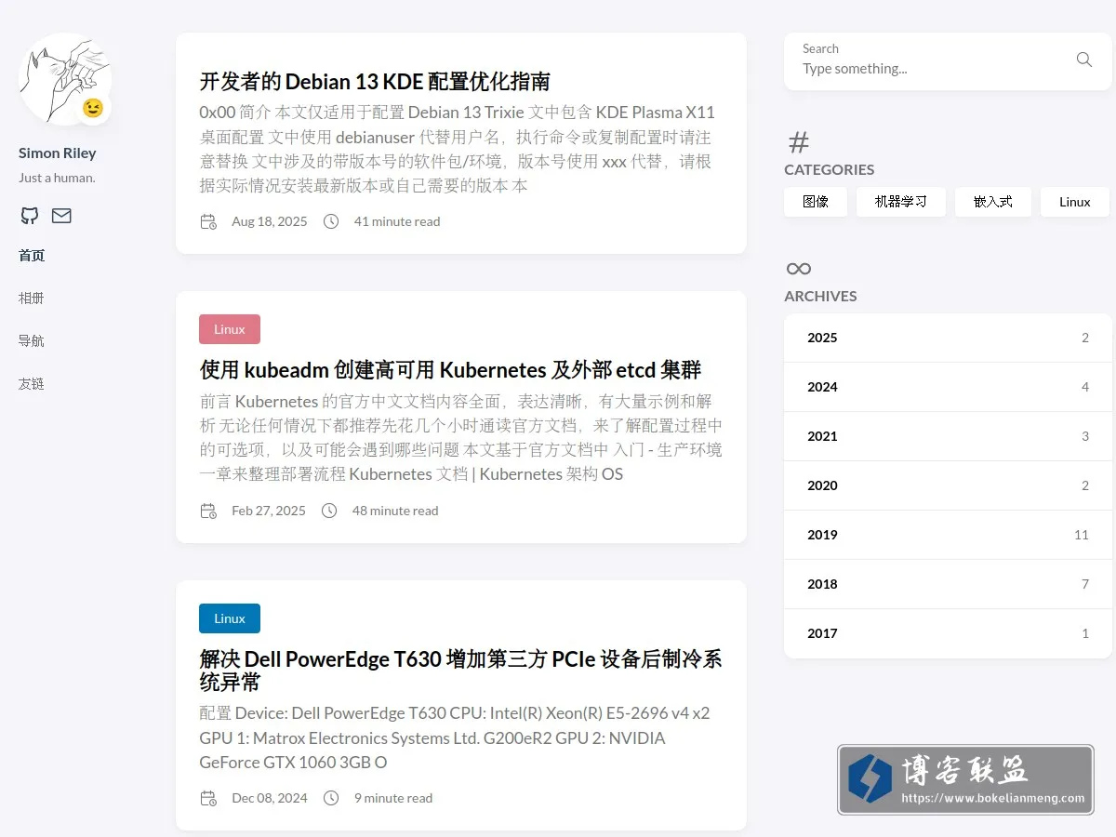The height and width of the screenshot is (837, 1116).
Task: Click the Kubernetes post excerpt starting 前言
Action: click(x=460, y=438)
